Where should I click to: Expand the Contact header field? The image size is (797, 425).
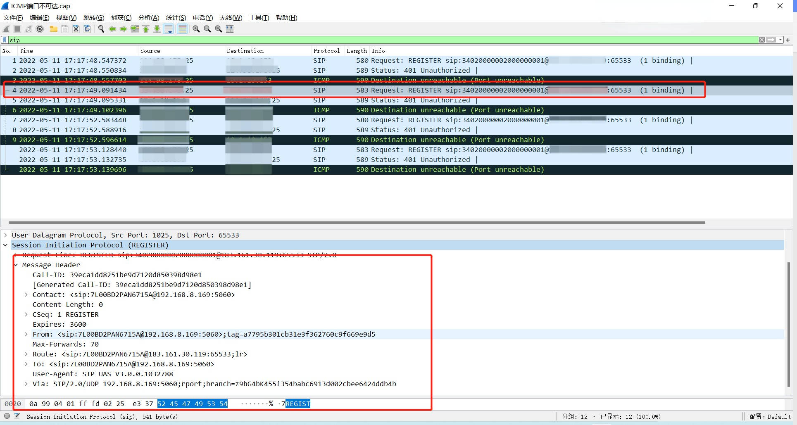point(26,294)
